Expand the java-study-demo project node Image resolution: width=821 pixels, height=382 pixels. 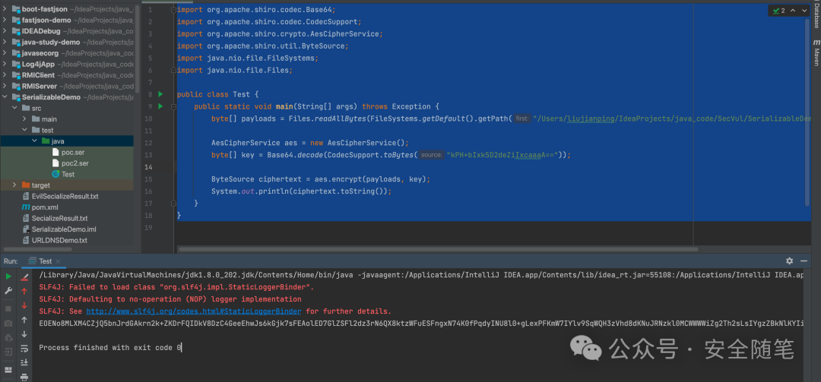5,42
